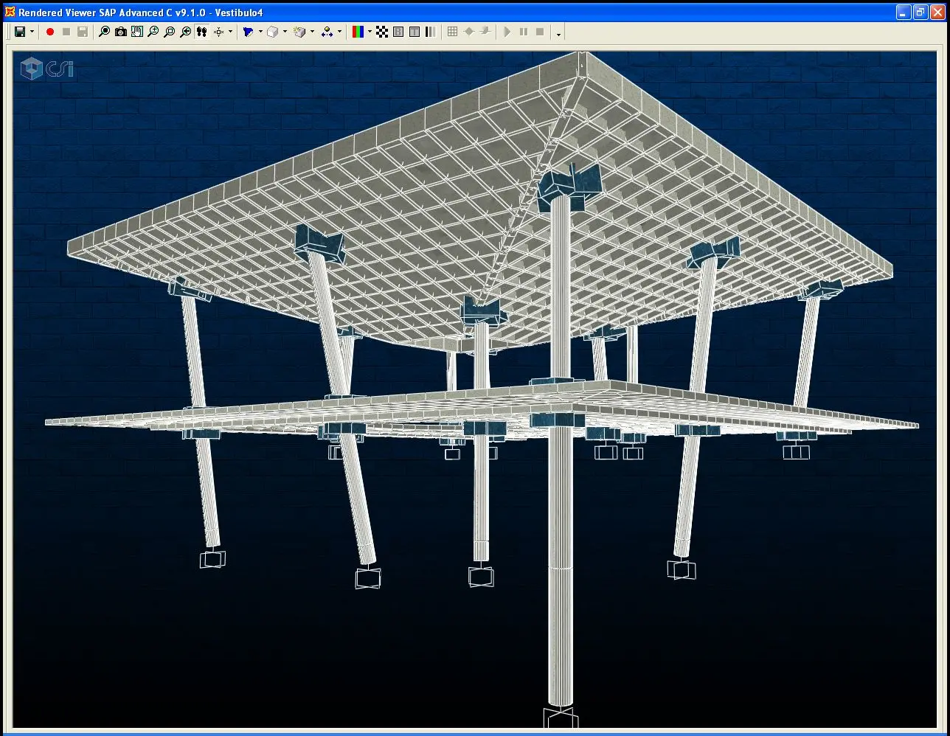Click the blue perspective view cone icon
Screen dimensions: 950x736
(x=248, y=32)
